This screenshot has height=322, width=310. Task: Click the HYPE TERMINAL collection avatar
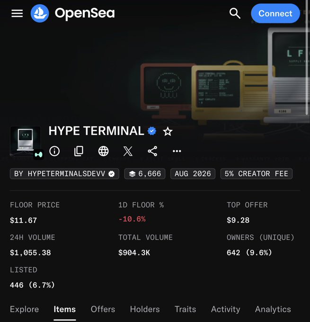[x=25, y=142]
